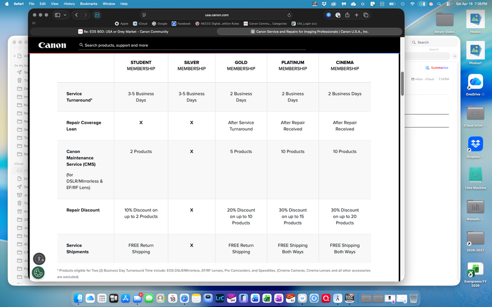Open the Google bookmark in favorites bar
The width and height of the screenshot is (492, 307).
pyautogui.click(x=159, y=24)
